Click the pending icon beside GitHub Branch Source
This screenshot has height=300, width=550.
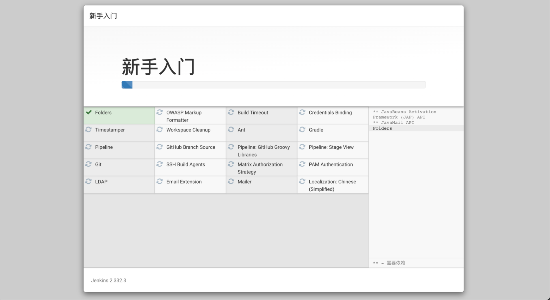click(160, 147)
